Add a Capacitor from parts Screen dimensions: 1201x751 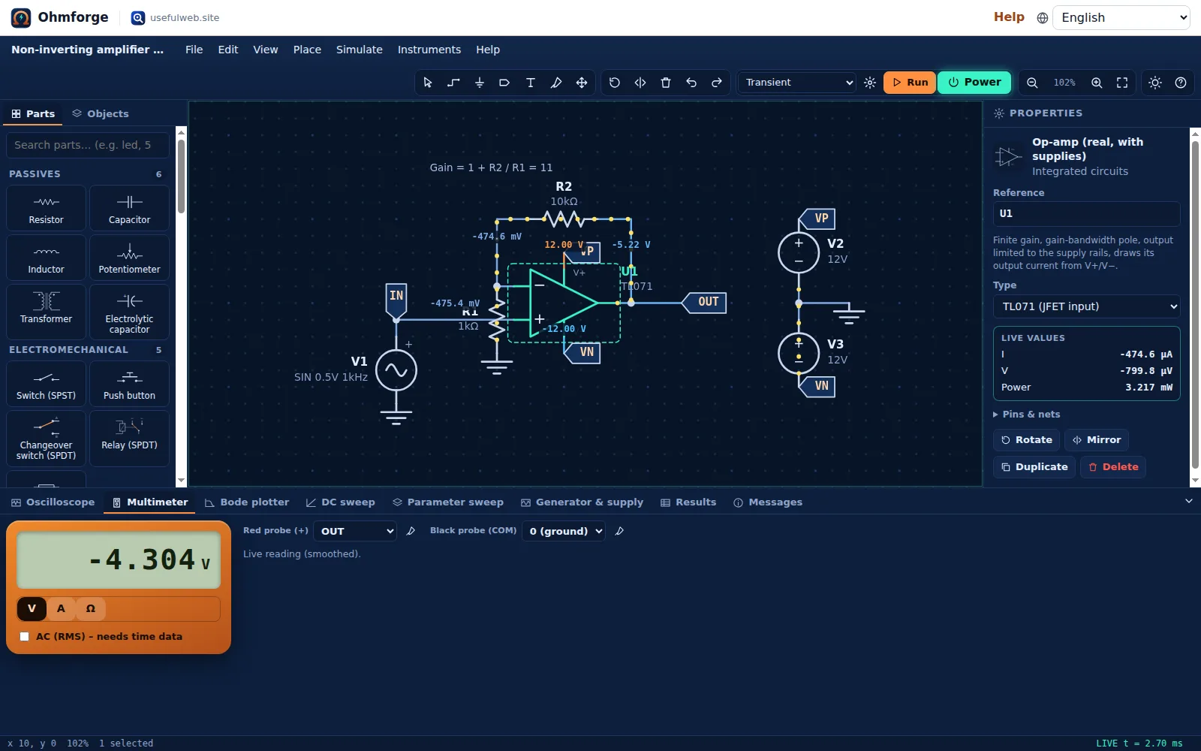pyautogui.click(x=129, y=208)
